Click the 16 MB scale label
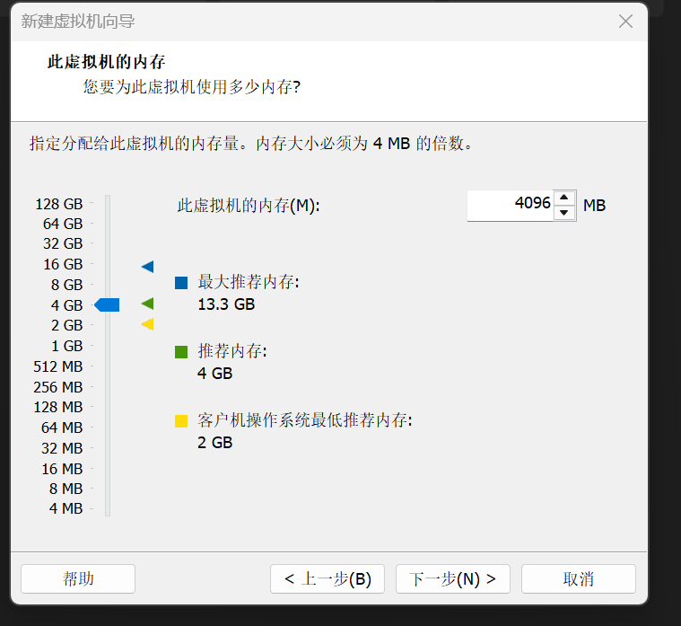 [x=62, y=469]
